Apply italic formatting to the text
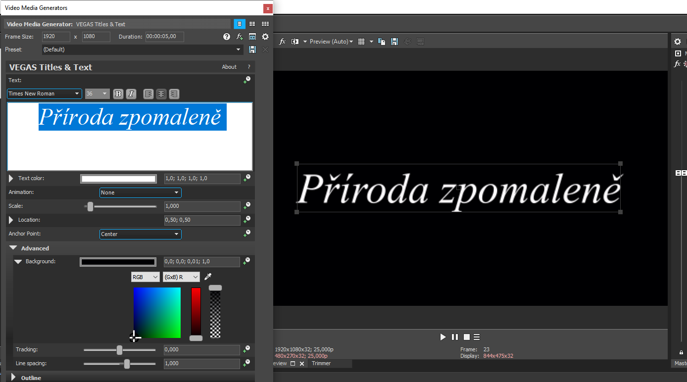Image resolution: width=687 pixels, height=382 pixels. (x=131, y=94)
